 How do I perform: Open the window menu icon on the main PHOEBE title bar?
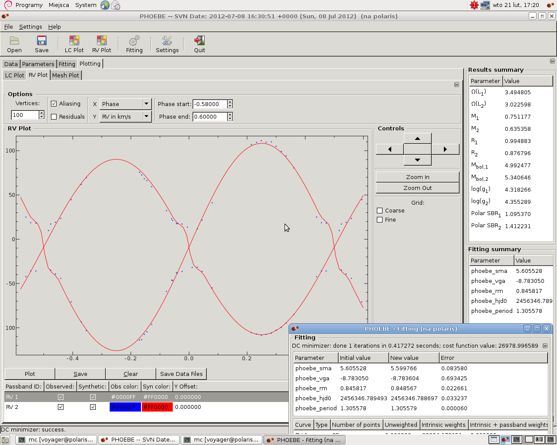tap(5, 16)
